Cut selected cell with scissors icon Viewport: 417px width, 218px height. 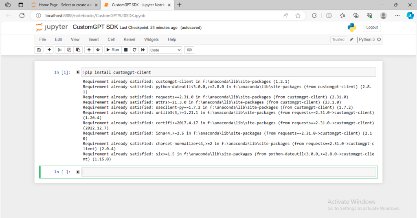pos(59,50)
